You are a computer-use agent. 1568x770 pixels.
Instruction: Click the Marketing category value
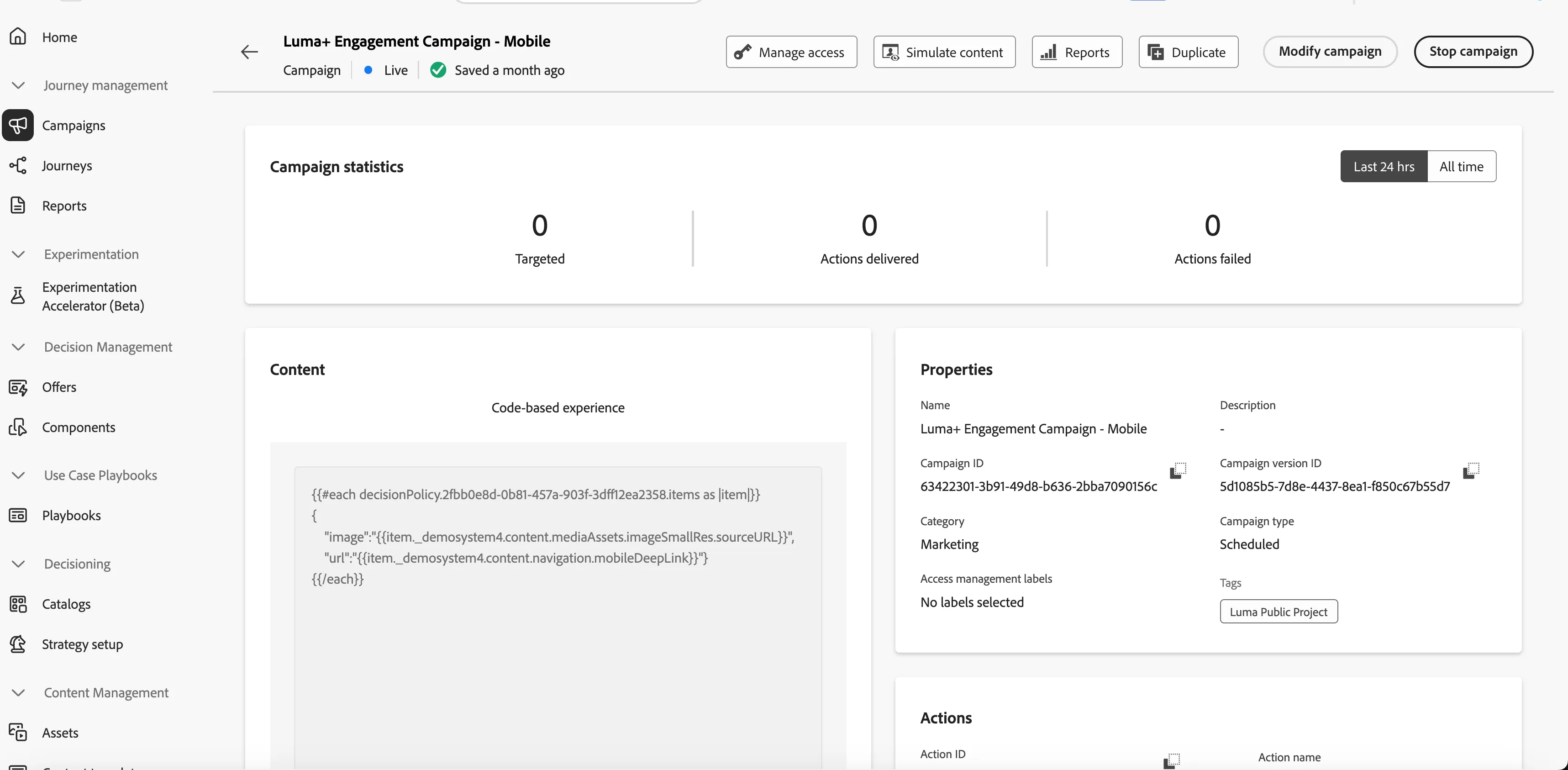click(x=949, y=544)
